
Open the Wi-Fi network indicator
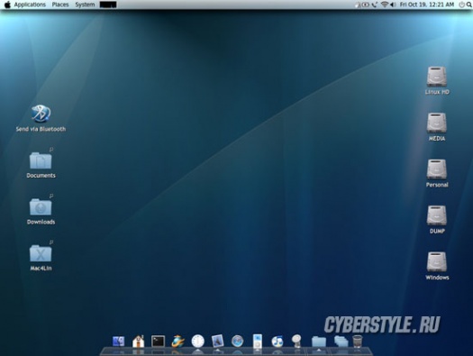coord(385,5)
